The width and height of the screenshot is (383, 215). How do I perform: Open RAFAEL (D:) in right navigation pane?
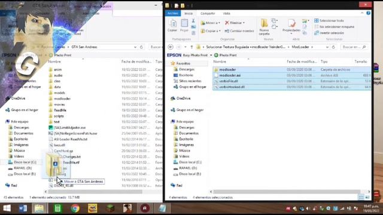click(x=188, y=168)
